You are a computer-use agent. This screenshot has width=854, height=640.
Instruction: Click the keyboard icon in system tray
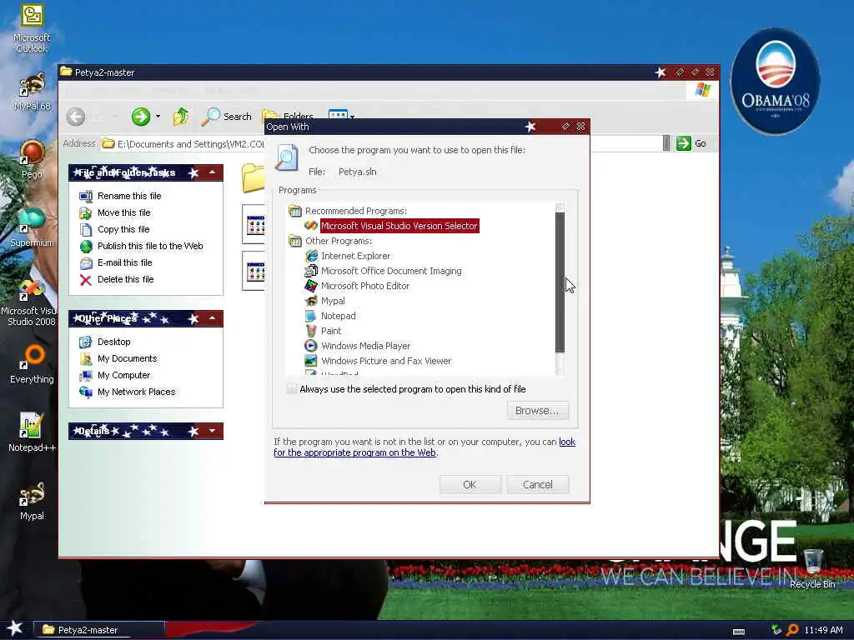pyautogui.click(x=739, y=632)
